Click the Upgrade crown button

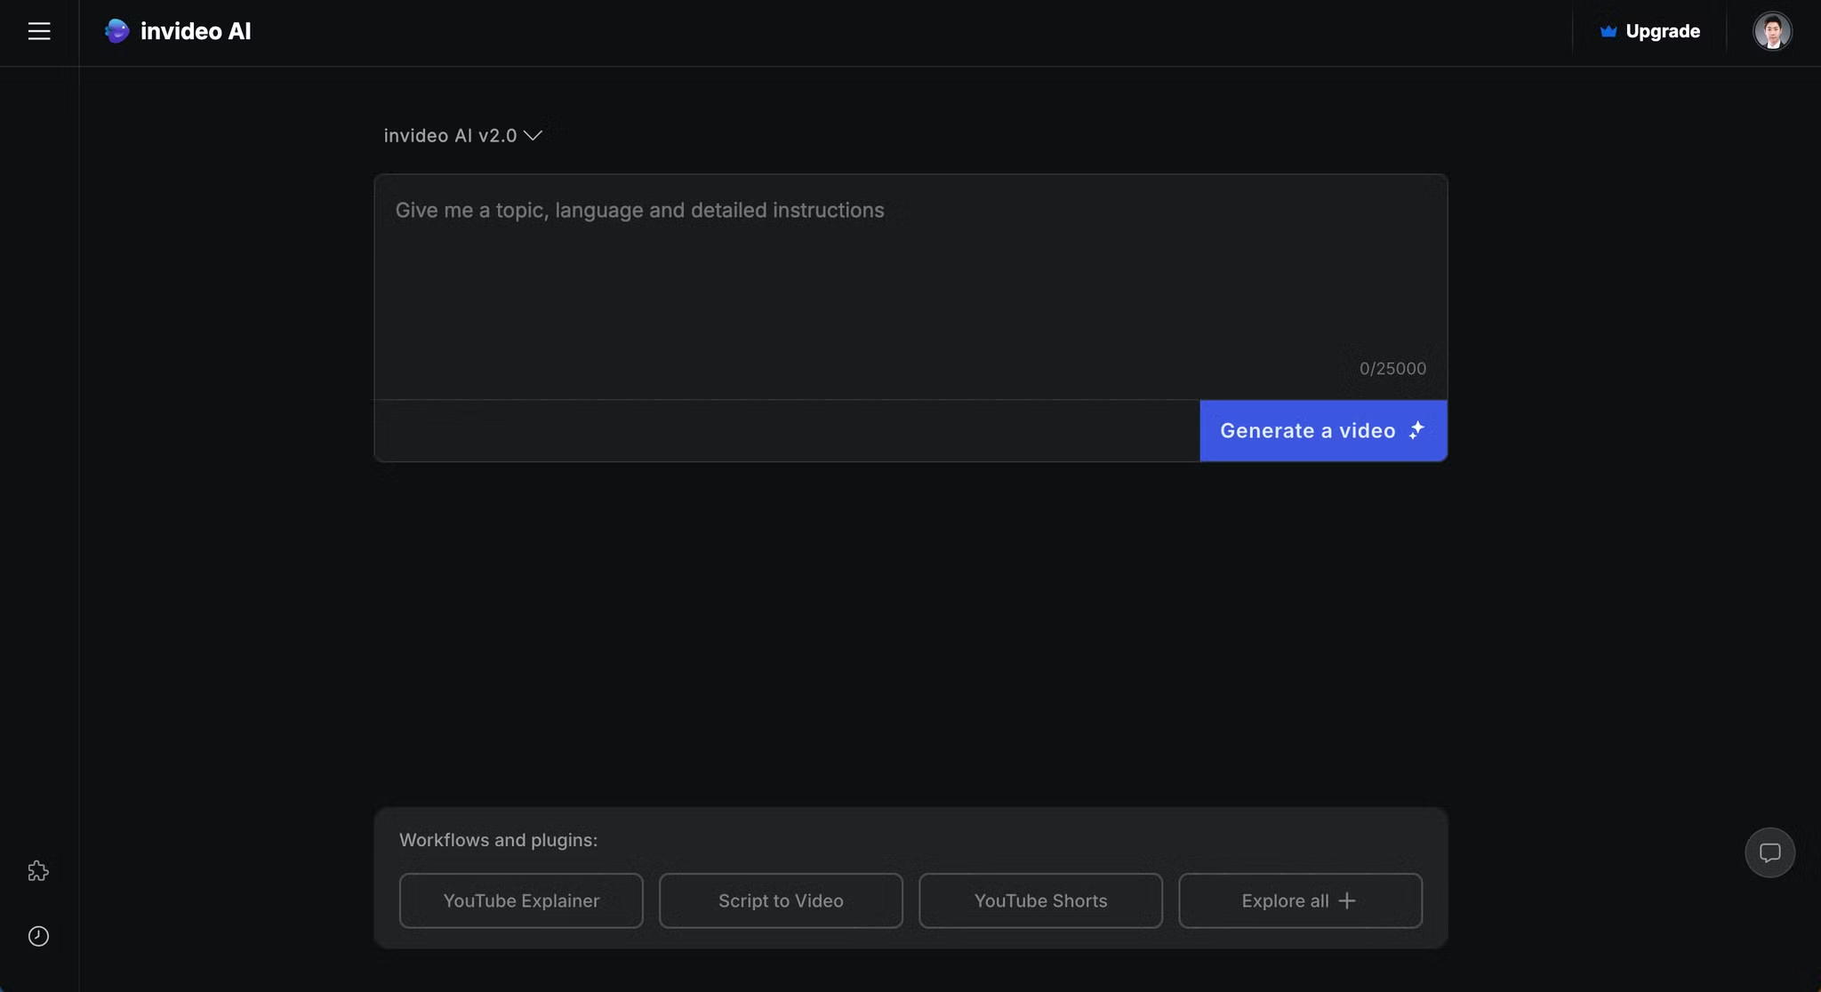tap(1650, 31)
